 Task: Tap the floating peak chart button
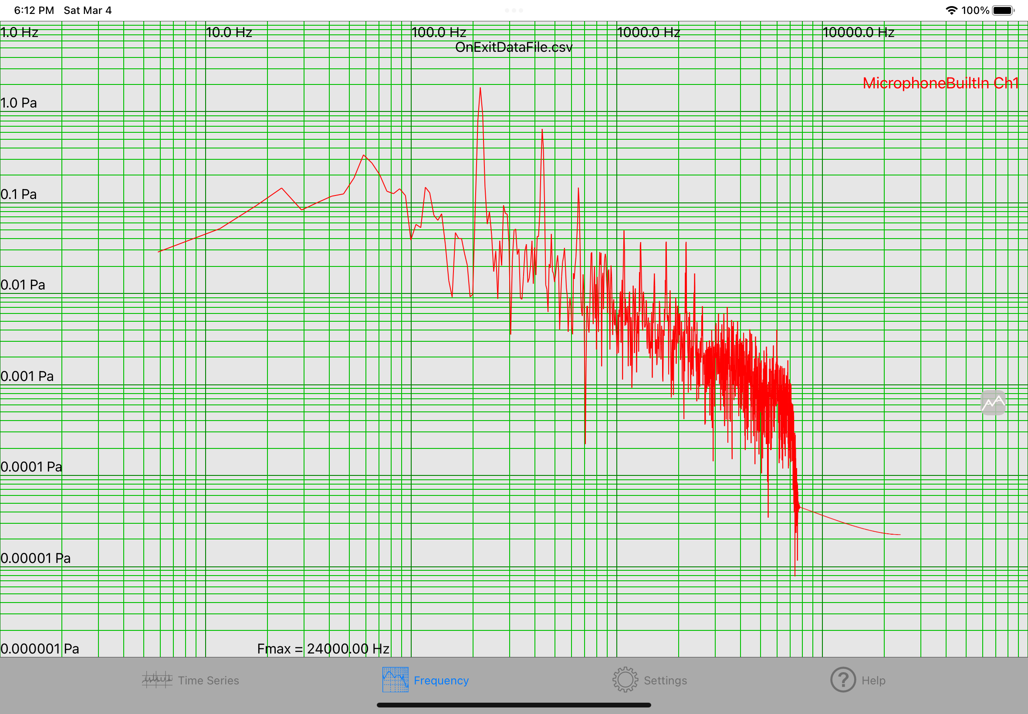pyautogui.click(x=993, y=403)
